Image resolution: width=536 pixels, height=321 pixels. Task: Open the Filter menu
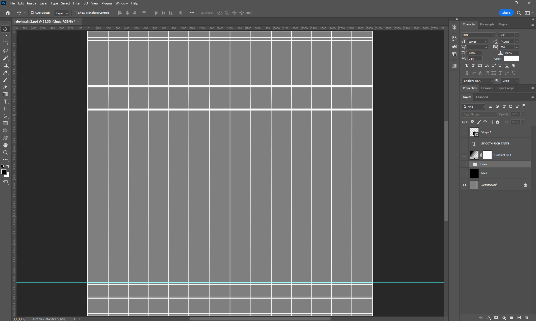[x=76, y=3]
